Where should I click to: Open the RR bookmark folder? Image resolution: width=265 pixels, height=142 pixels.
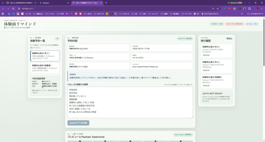pos(134,14)
